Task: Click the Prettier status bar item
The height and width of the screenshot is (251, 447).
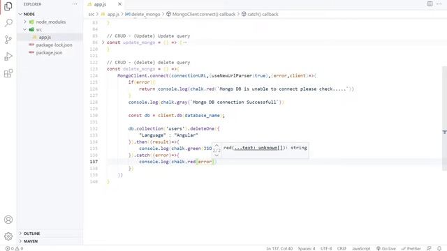Action: (x=411, y=248)
